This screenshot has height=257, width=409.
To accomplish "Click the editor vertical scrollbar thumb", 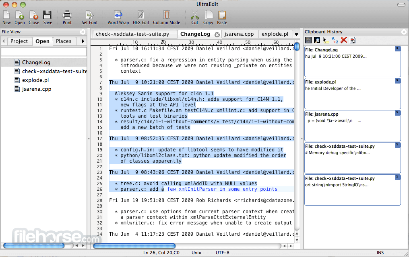I will 297,46.
